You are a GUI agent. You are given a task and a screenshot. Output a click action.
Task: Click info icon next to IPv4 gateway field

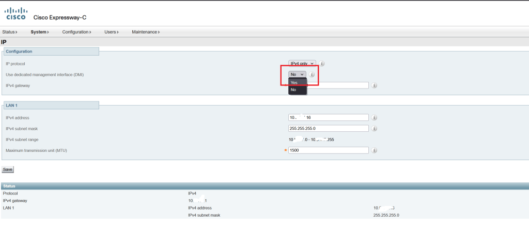click(374, 85)
